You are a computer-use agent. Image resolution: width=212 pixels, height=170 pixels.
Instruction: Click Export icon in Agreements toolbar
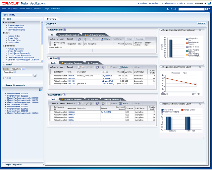103,104
